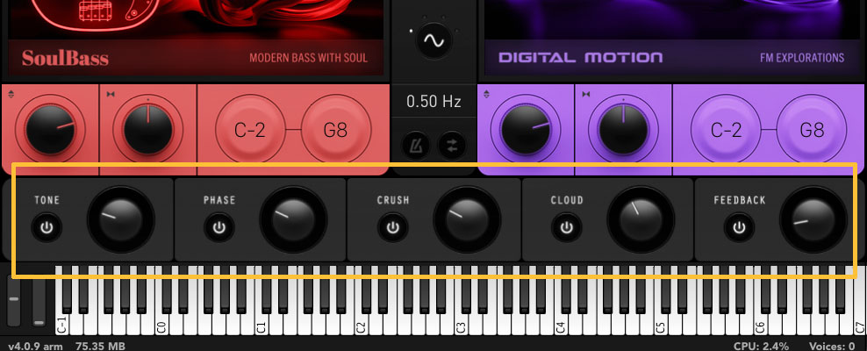Open the Digital Motion instrument panel
The width and height of the screenshot is (867, 351).
tap(671, 37)
